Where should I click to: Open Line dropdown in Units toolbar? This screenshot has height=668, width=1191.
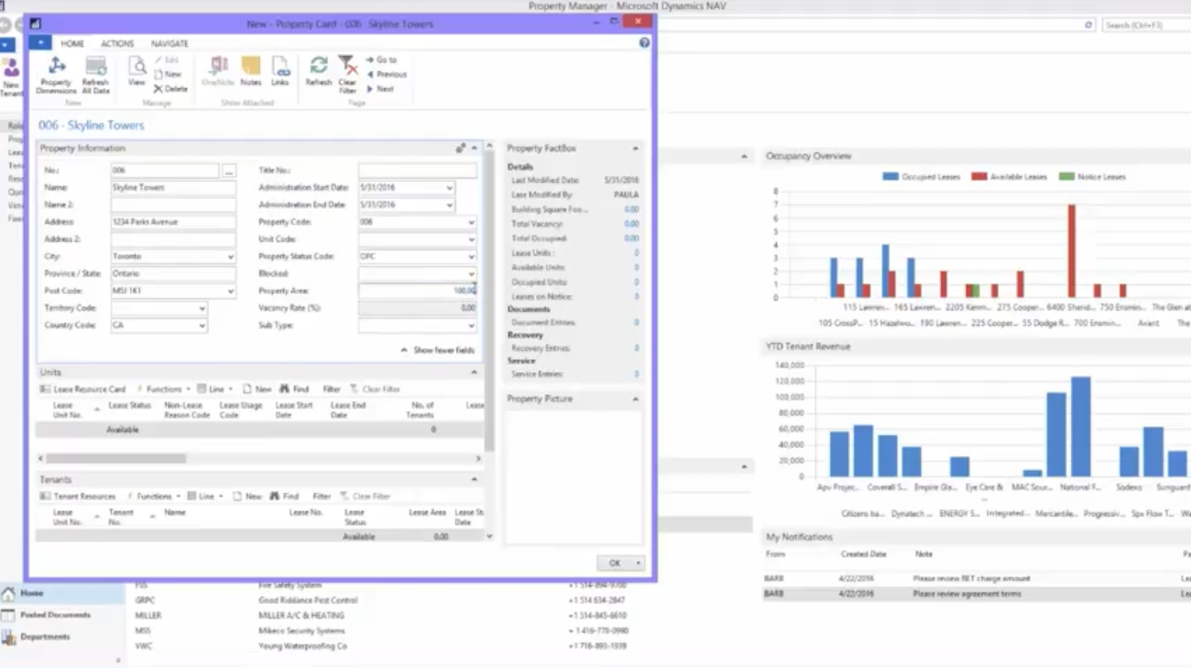tap(215, 389)
